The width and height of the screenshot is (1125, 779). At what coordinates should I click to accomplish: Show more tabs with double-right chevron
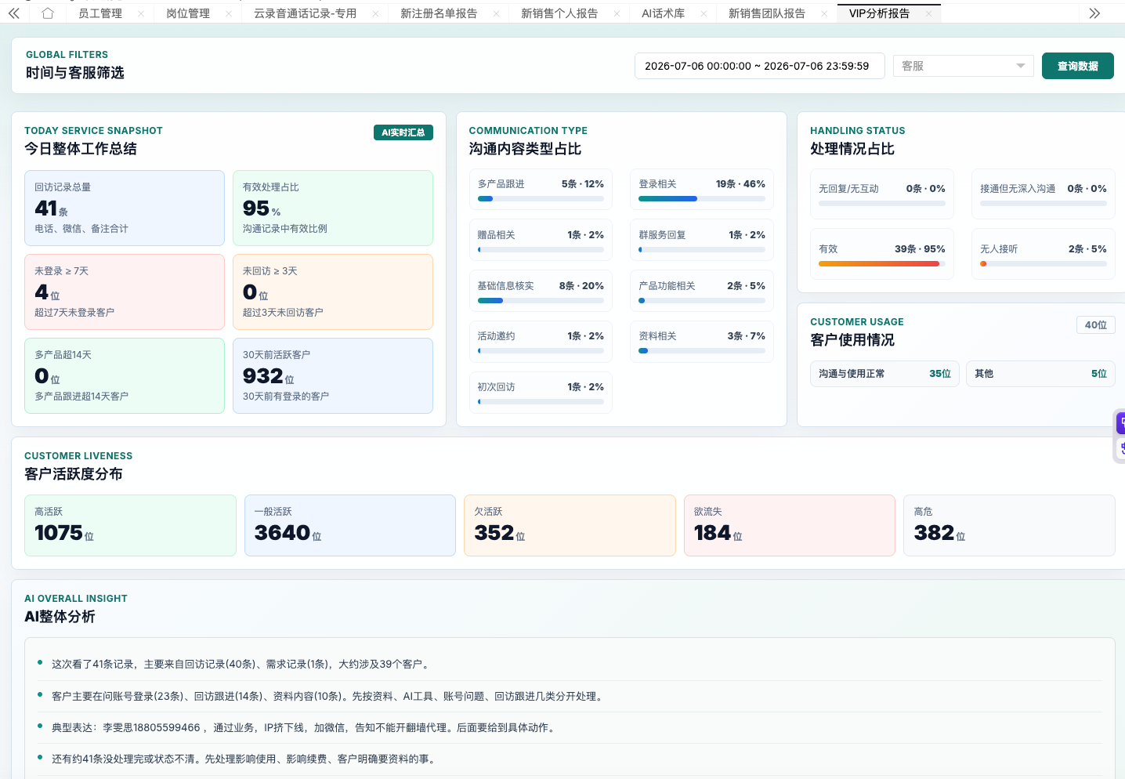[1094, 13]
